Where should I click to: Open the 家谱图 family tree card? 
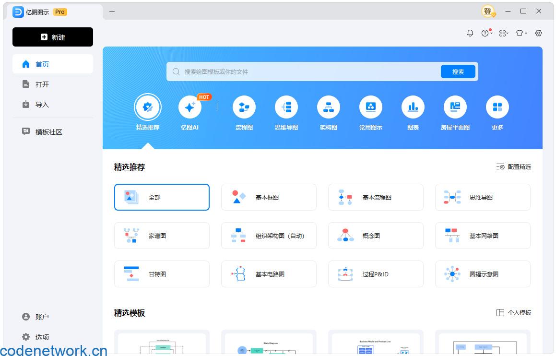(x=162, y=236)
